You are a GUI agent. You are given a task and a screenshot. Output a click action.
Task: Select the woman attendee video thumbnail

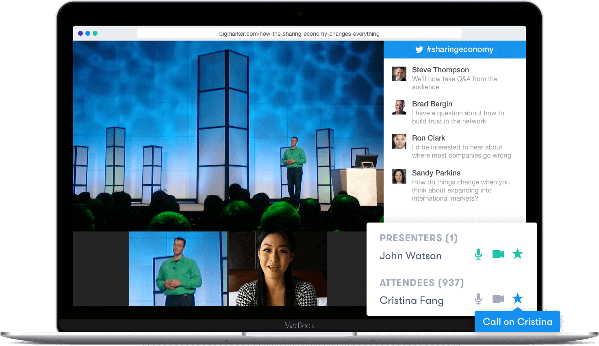pos(278,269)
